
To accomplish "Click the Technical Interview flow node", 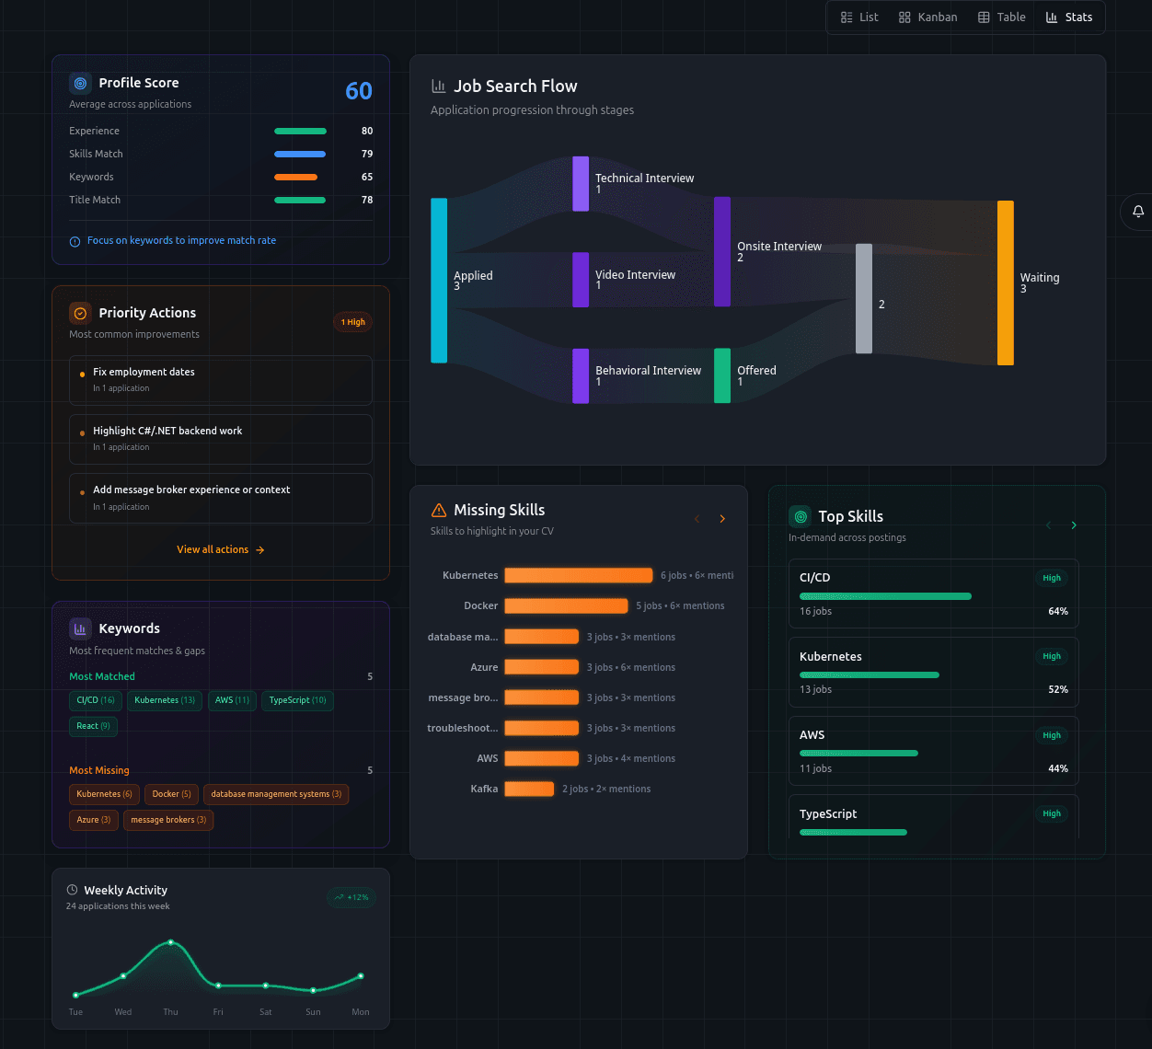I will tap(581, 184).
